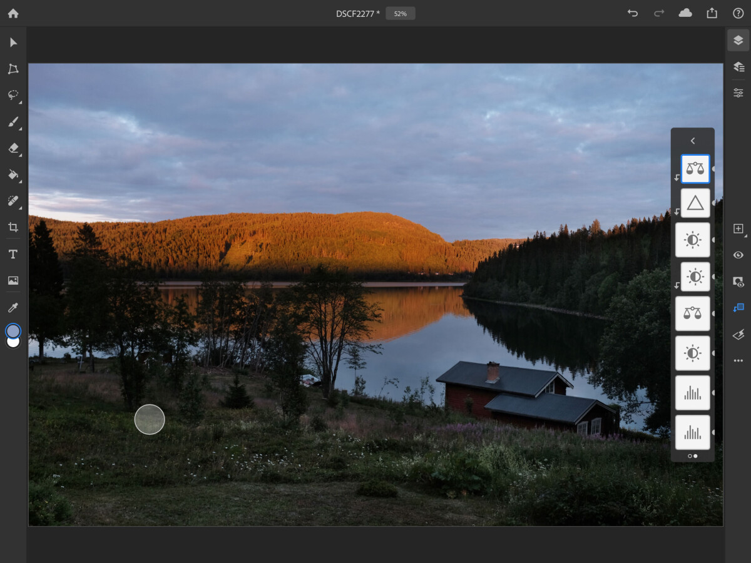
Task: Select the Eyedropper tool
Action: [13, 307]
